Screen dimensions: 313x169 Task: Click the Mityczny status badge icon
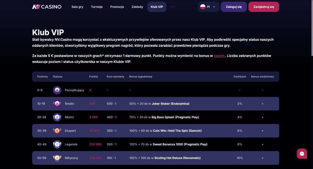tap(57, 158)
